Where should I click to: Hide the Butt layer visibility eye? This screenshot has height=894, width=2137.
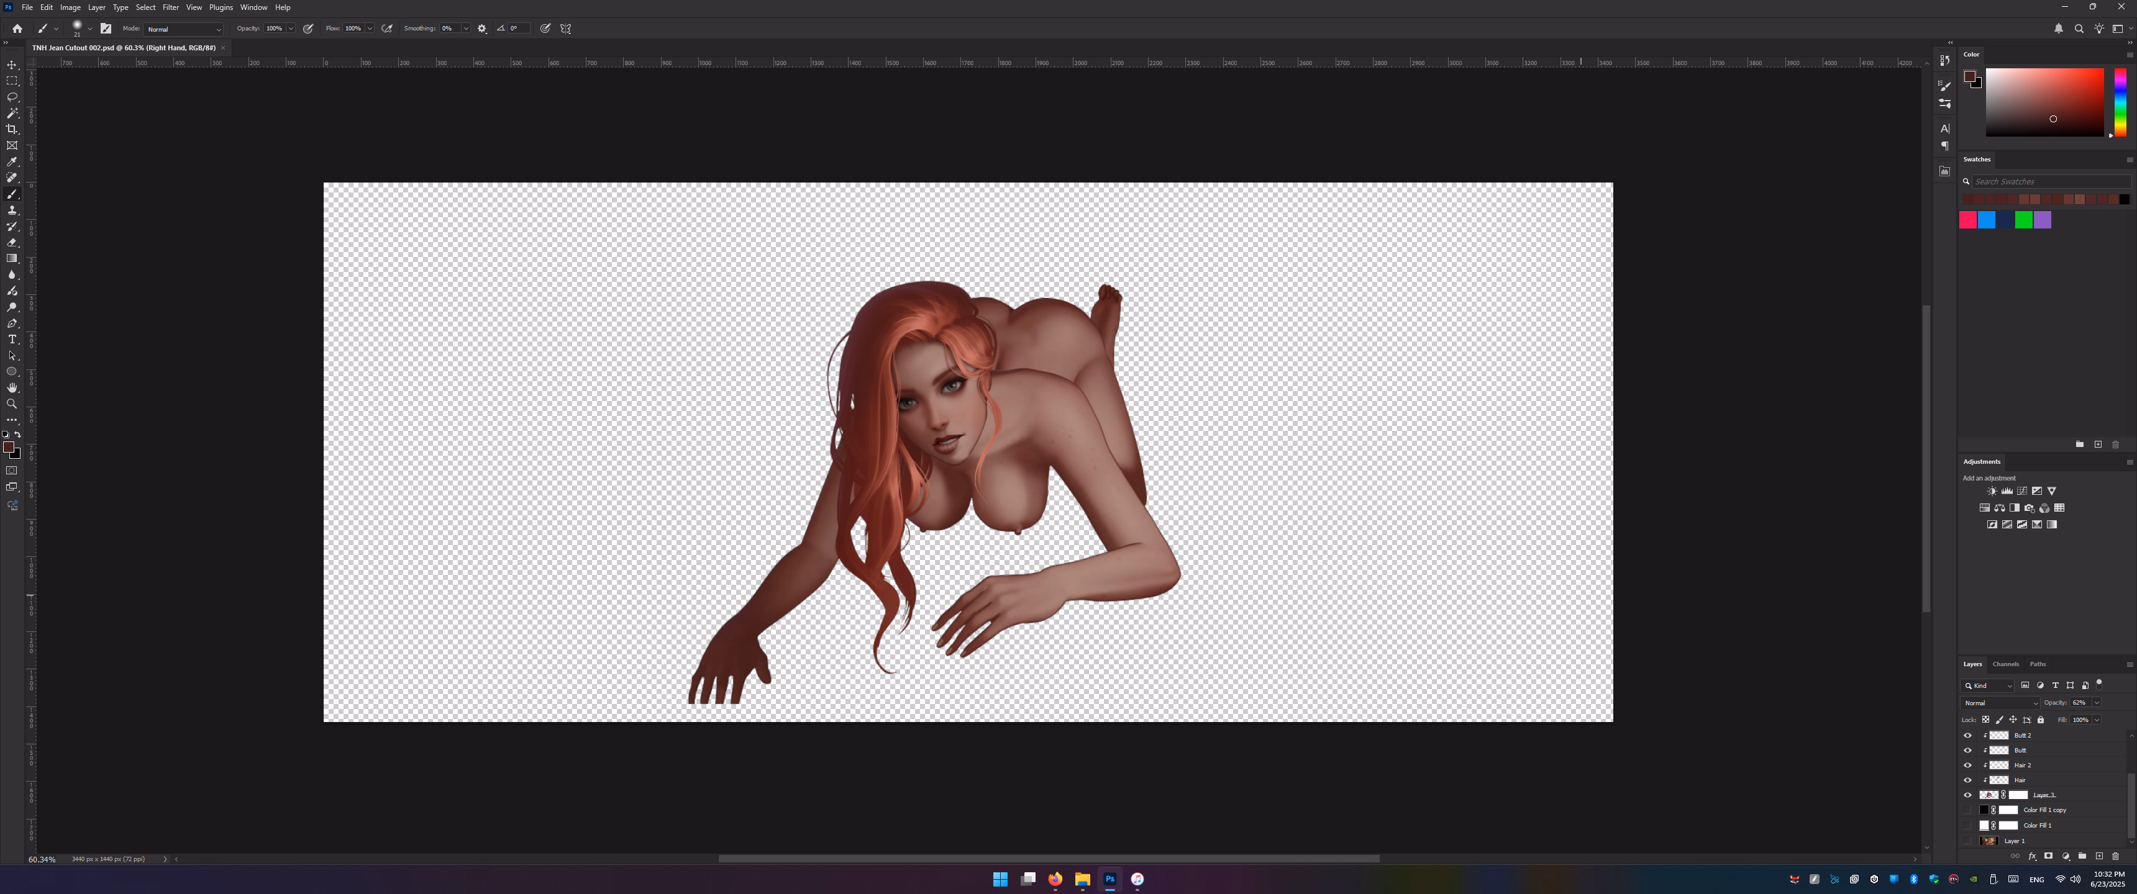[1967, 750]
